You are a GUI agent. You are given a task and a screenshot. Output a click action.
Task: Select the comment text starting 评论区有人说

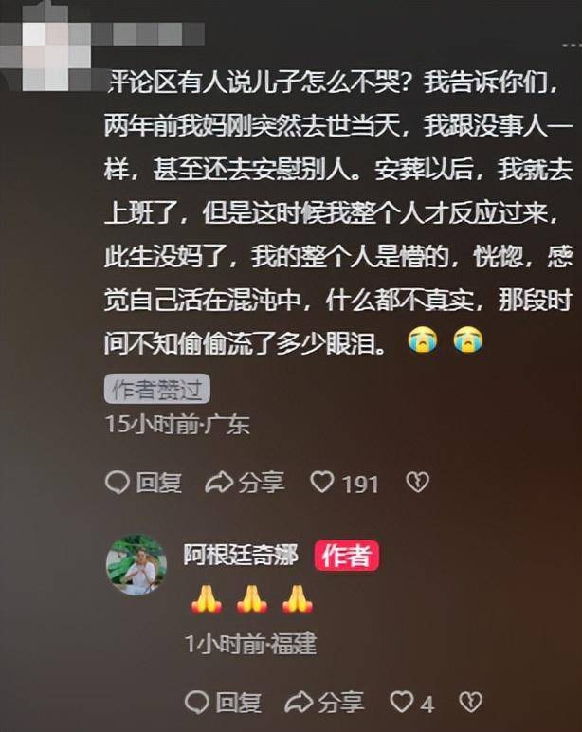(x=338, y=213)
